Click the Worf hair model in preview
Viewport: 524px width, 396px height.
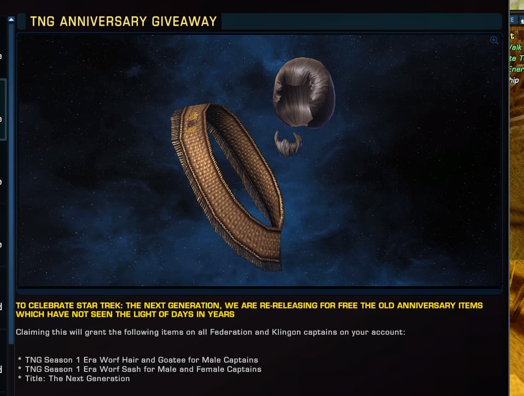pos(304,92)
